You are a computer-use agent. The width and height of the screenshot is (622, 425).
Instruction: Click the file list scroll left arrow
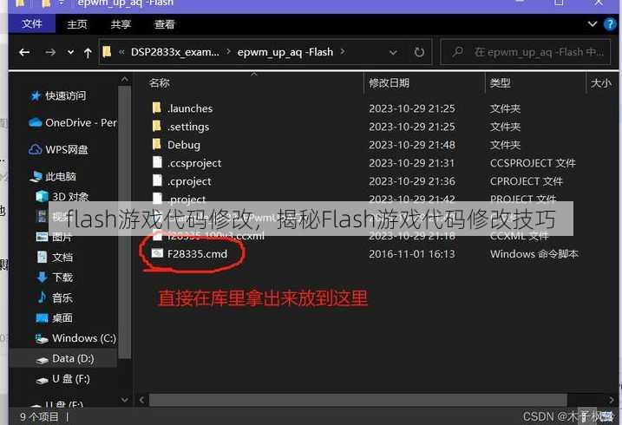click(x=141, y=400)
